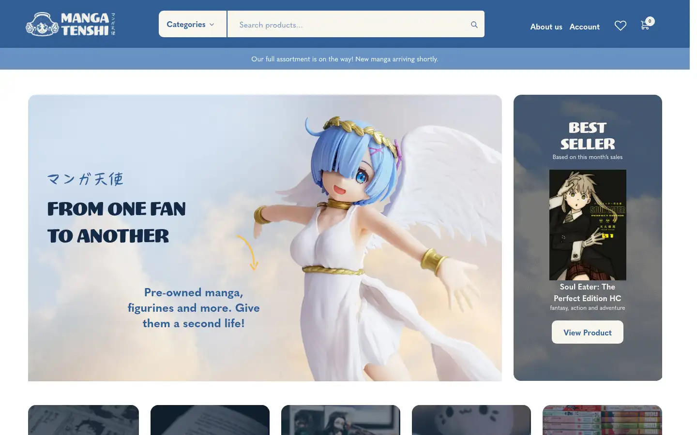Click the Japanese マンガ天使 hero text
This screenshot has height=435, width=697.
tap(85, 179)
